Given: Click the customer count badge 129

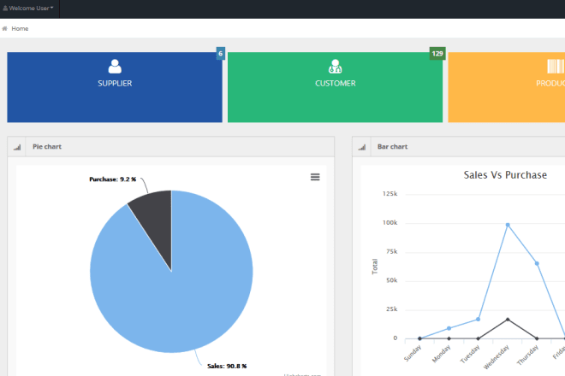Looking at the screenshot, I should coord(437,54).
